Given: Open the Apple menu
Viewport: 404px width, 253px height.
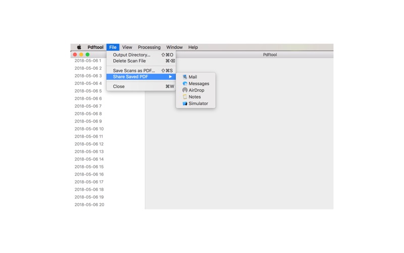Looking at the screenshot, I should point(79,47).
